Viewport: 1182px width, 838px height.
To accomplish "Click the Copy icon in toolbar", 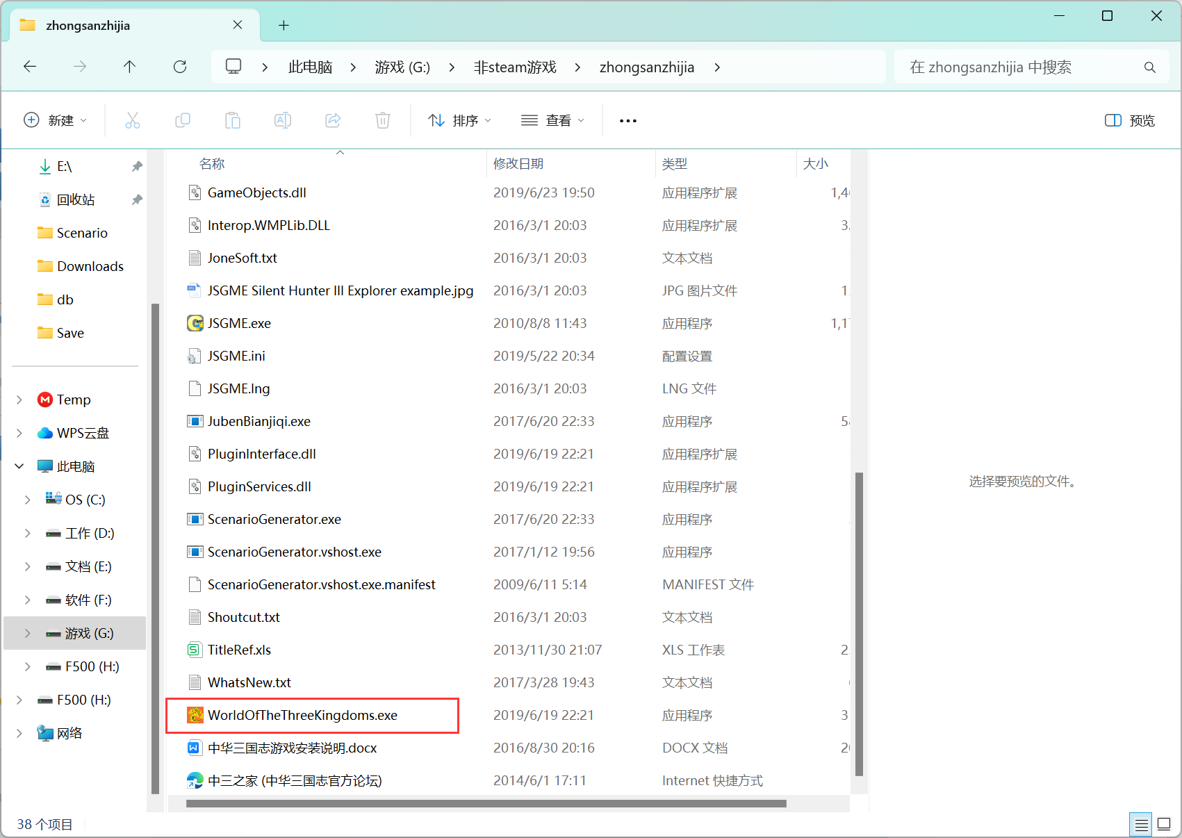I will tap(183, 120).
